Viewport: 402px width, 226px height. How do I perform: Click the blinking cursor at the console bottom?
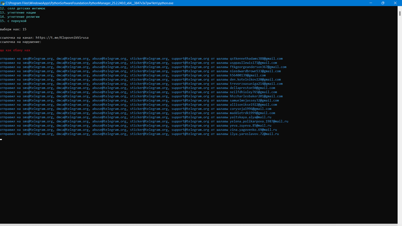tap(1, 139)
